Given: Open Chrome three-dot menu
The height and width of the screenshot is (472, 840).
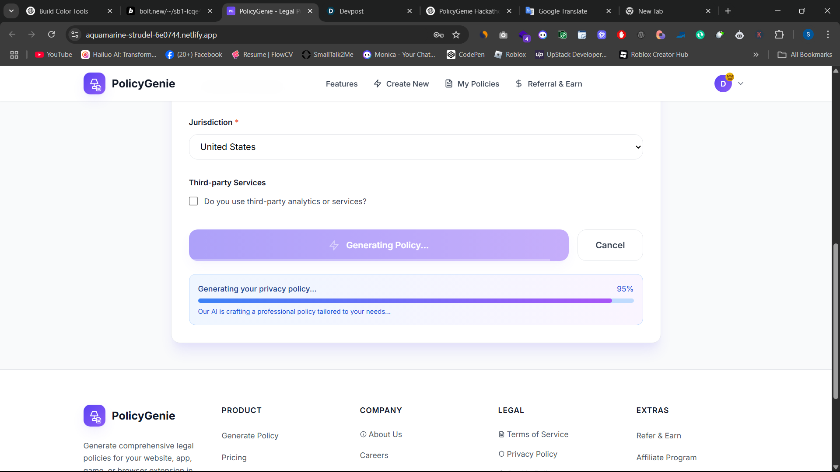Looking at the screenshot, I should (828, 35).
